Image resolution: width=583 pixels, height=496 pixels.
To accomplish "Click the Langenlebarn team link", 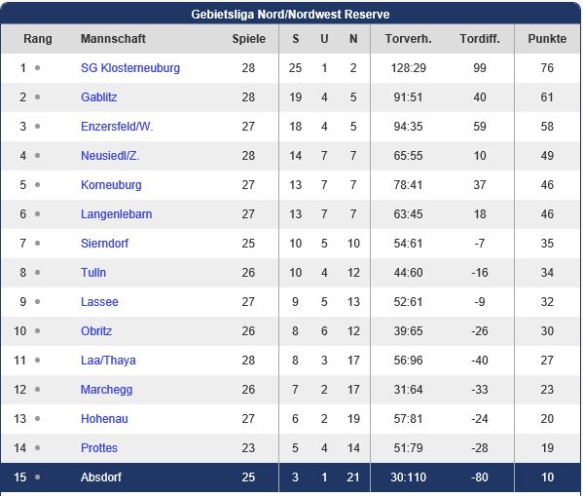I will [x=117, y=214].
